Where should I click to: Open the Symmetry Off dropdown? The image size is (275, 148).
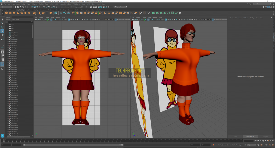[80, 7]
